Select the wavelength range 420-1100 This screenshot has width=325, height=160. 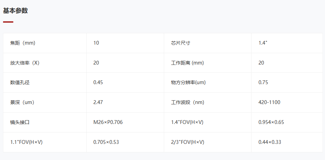click(x=269, y=102)
